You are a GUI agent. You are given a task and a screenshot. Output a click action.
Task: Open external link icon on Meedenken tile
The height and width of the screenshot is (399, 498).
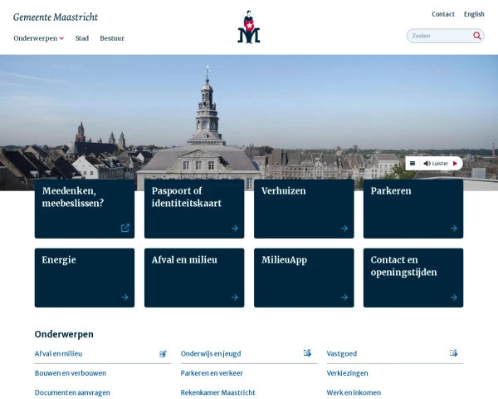[x=125, y=228]
